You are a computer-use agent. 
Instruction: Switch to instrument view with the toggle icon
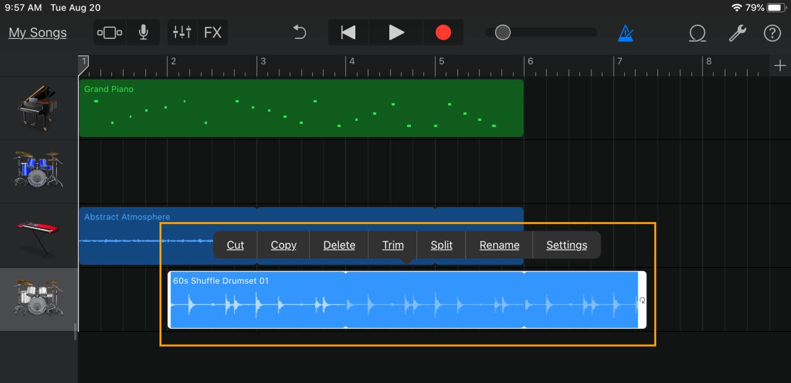pyautogui.click(x=109, y=32)
